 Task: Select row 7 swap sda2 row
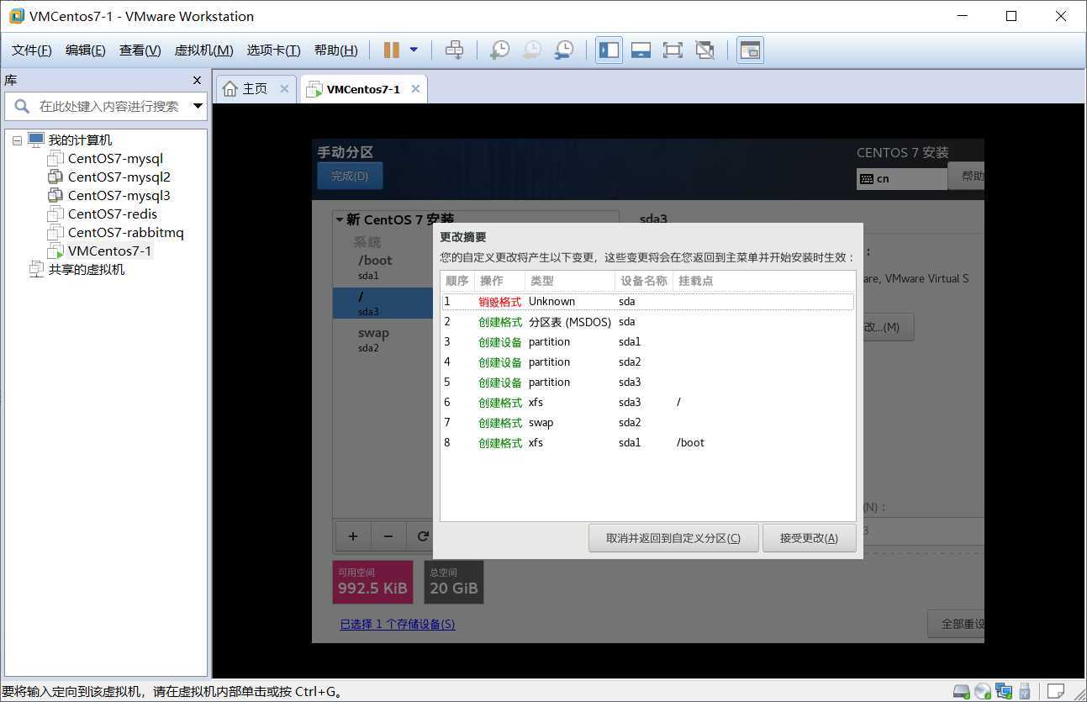coord(648,423)
